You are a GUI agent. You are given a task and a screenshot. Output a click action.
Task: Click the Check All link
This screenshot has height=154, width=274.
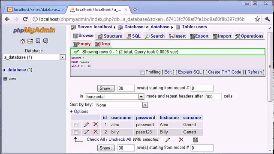click(96, 139)
